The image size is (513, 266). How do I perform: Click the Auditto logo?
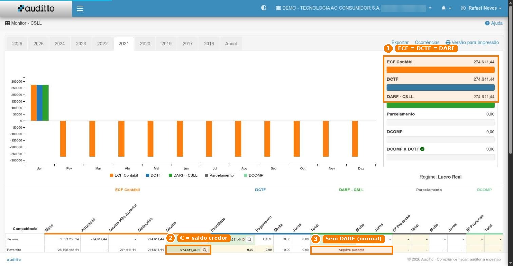point(36,8)
